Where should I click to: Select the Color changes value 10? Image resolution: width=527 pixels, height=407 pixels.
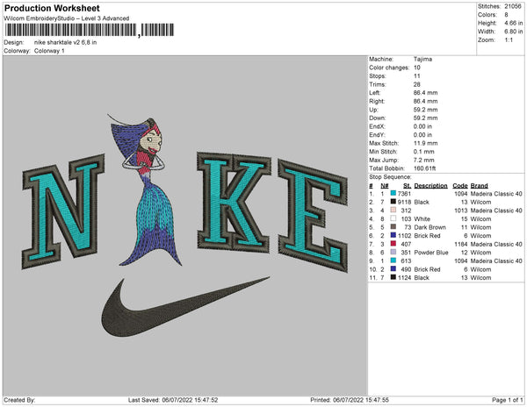click(x=416, y=68)
